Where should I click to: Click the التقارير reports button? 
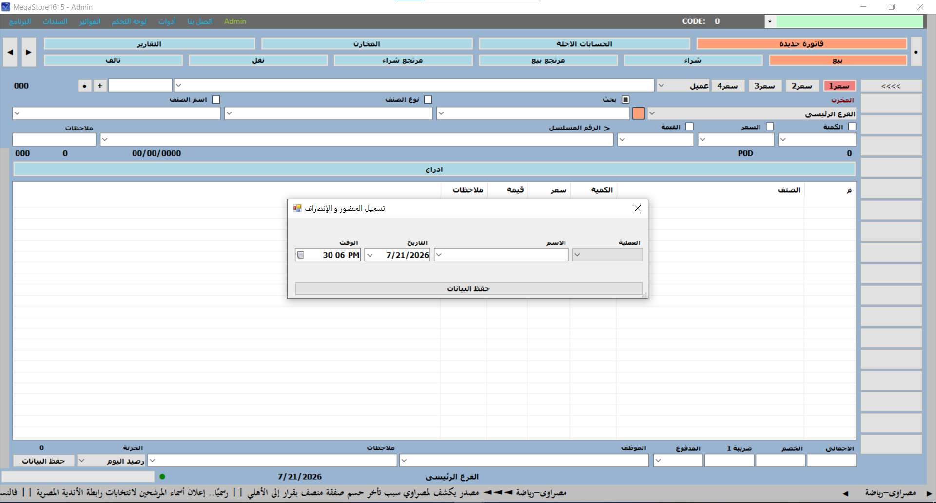click(x=149, y=44)
